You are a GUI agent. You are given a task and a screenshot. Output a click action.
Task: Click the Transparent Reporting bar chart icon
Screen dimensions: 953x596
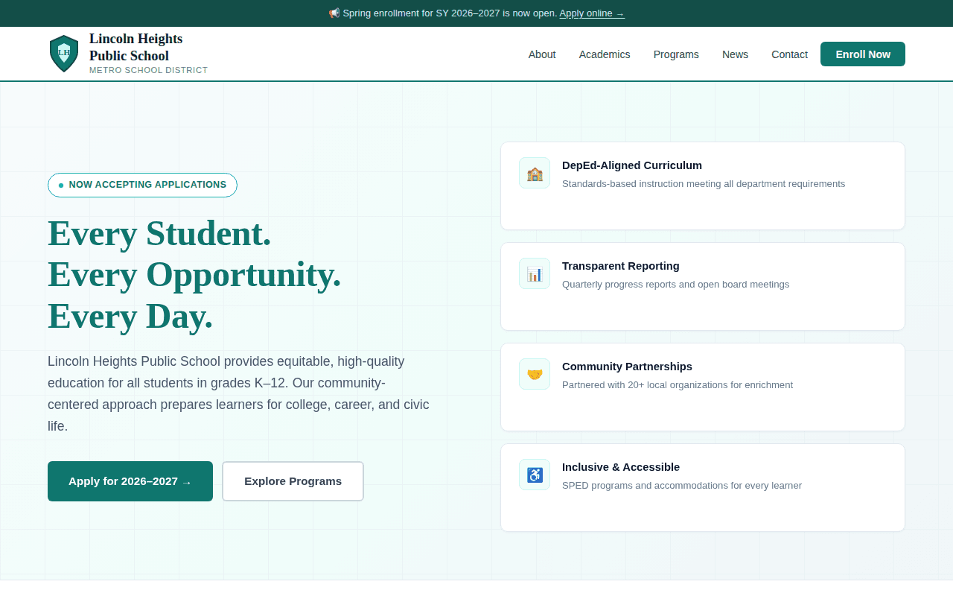535,273
